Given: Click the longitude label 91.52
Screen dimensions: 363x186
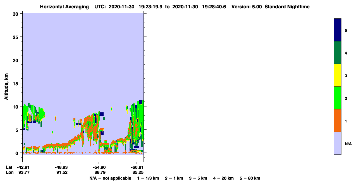Looking at the screenshot, I should [61, 172].
